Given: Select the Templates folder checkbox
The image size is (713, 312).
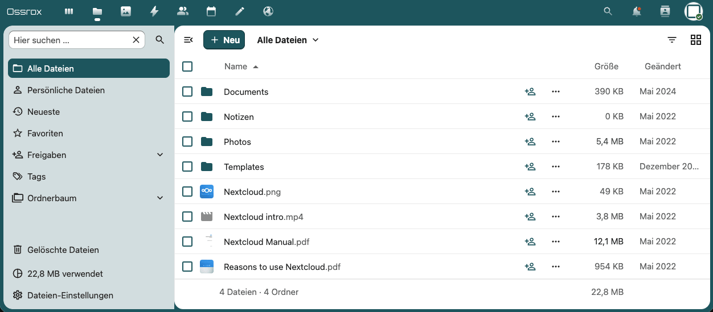Looking at the screenshot, I should (187, 167).
